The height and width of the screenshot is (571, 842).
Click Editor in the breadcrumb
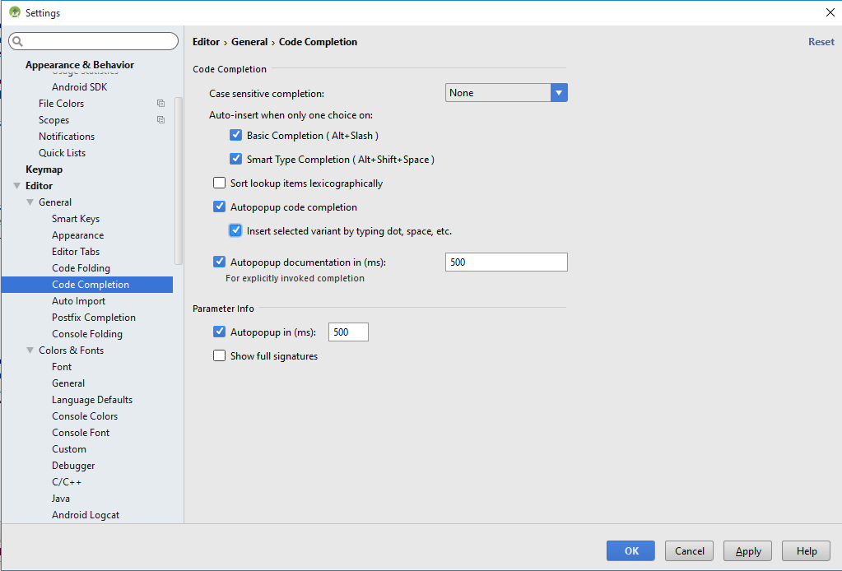(207, 42)
